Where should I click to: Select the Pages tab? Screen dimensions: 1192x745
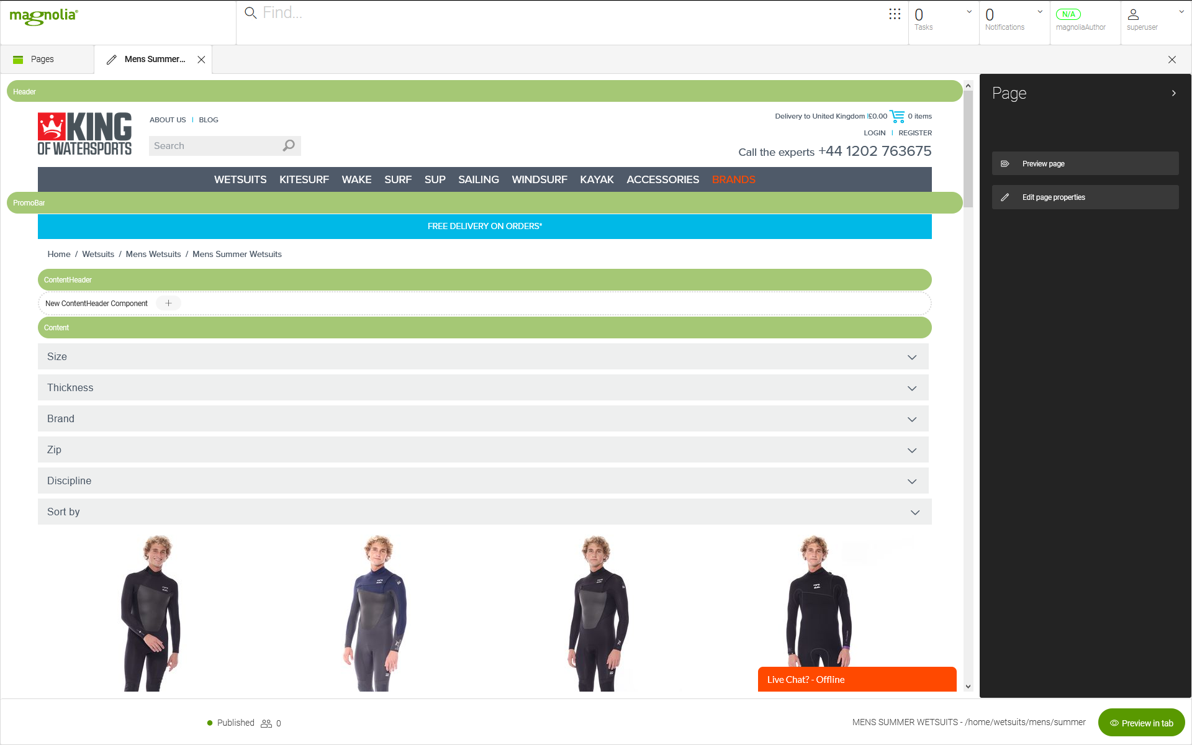43,59
